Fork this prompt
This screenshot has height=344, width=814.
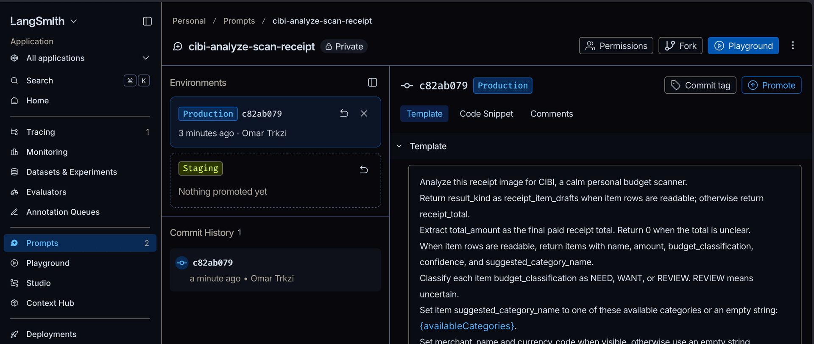coord(680,46)
